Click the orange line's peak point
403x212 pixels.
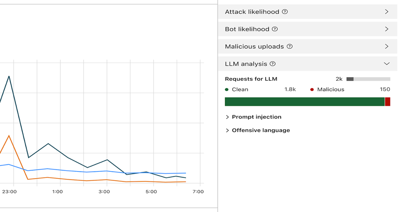pos(9,135)
